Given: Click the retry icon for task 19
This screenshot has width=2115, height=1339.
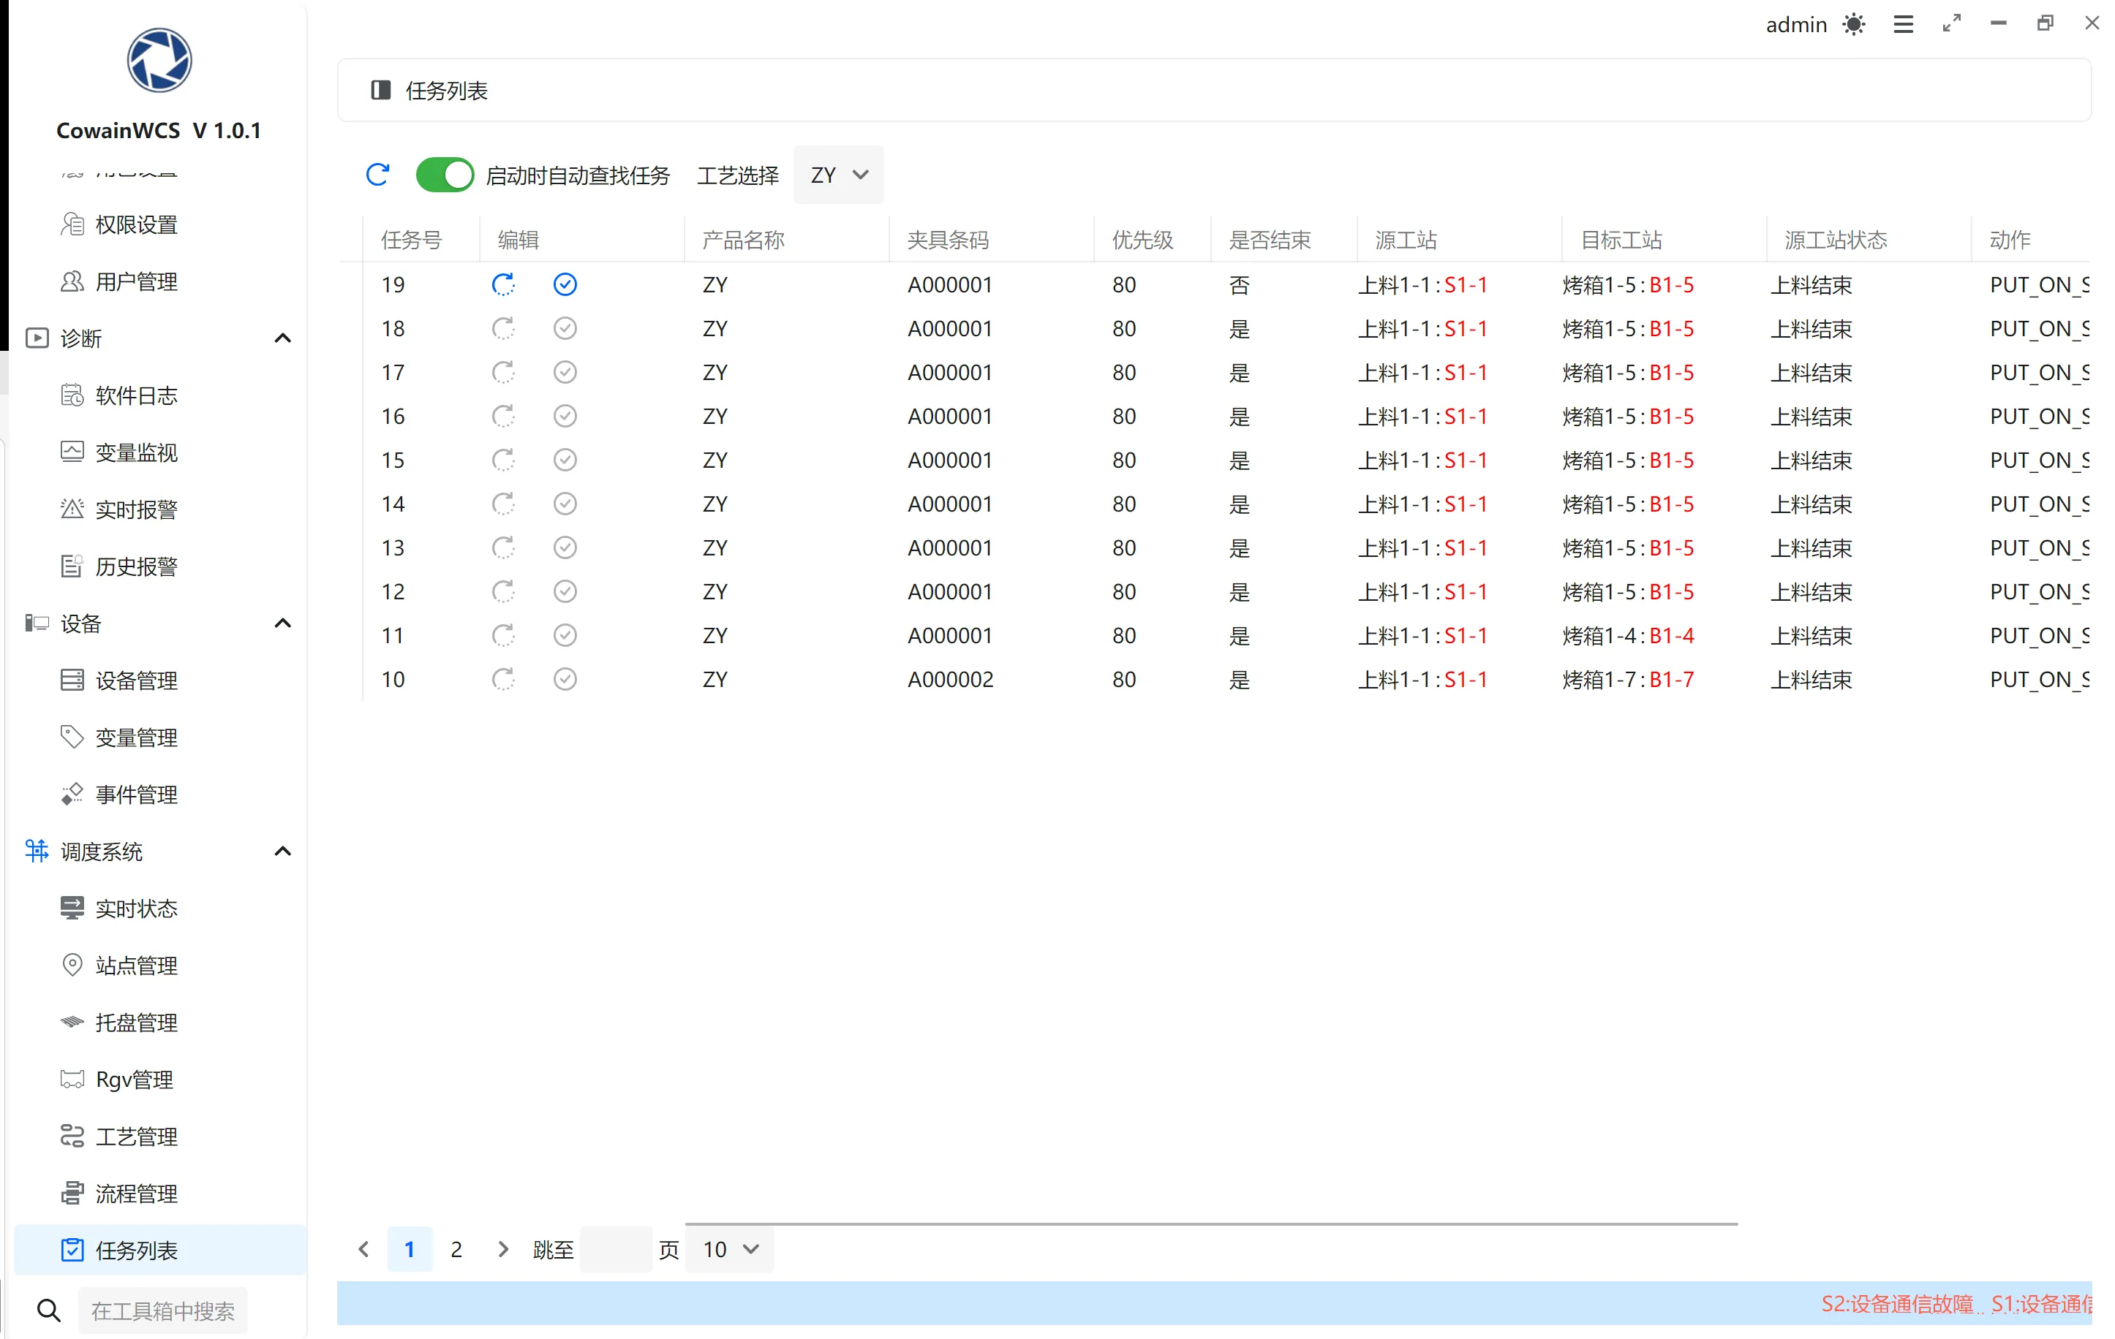Looking at the screenshot, I should pyautogui.click(x=503, y=284).
